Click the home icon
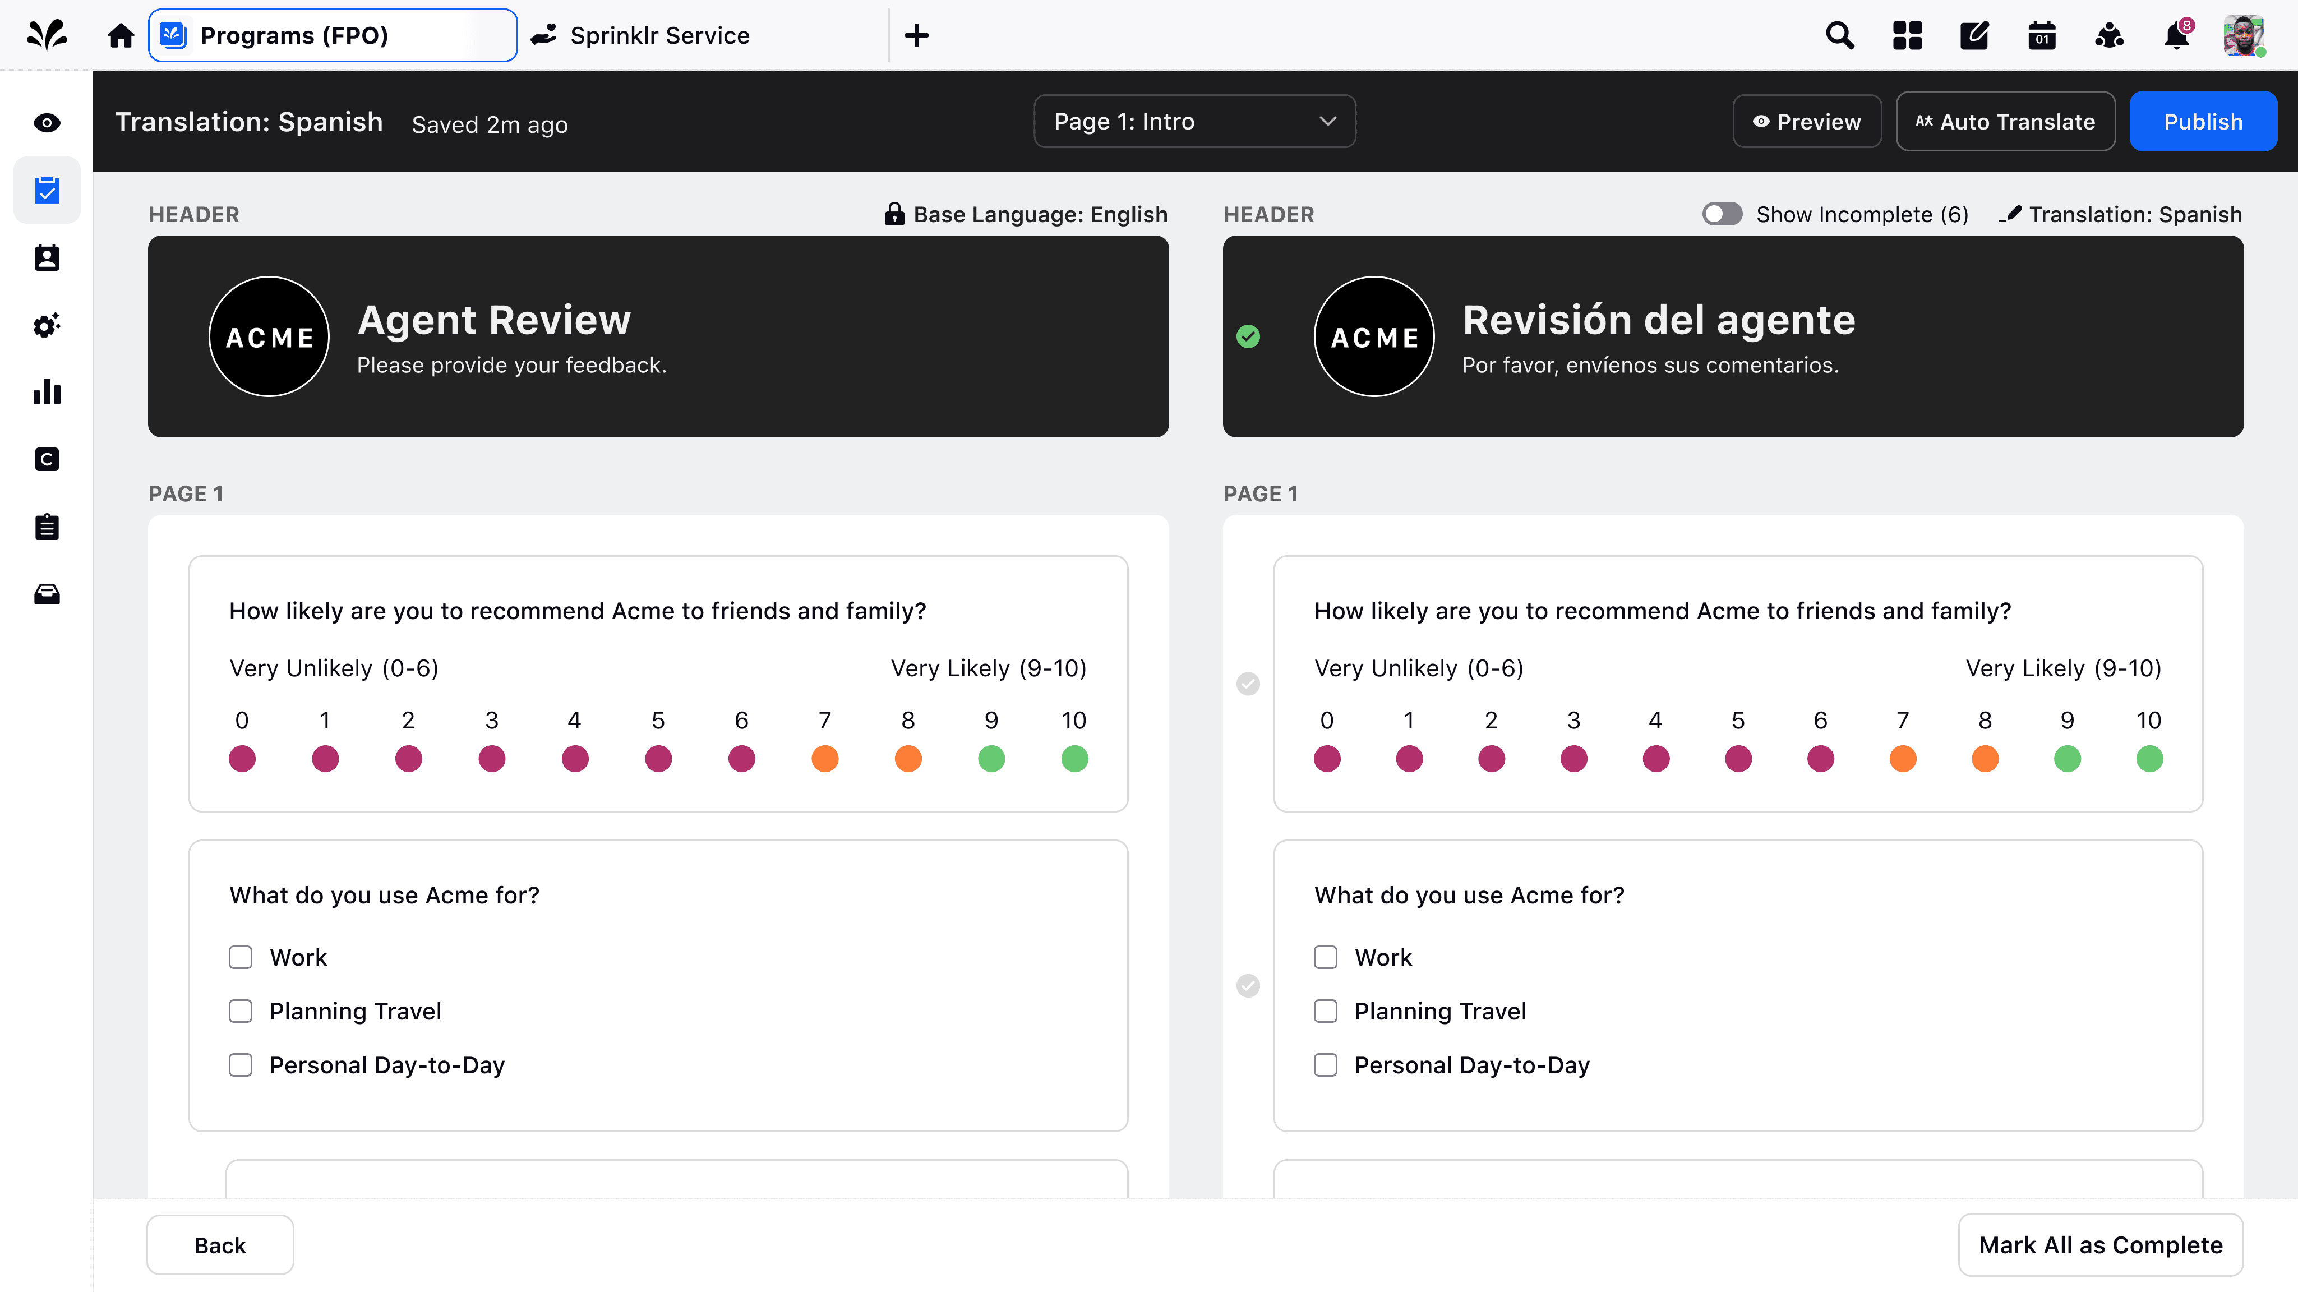The width and height of the screenshot is (2298, 1292). pos(121,36)
